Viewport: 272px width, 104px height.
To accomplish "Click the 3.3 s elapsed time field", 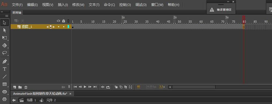I will coord(161,87).
